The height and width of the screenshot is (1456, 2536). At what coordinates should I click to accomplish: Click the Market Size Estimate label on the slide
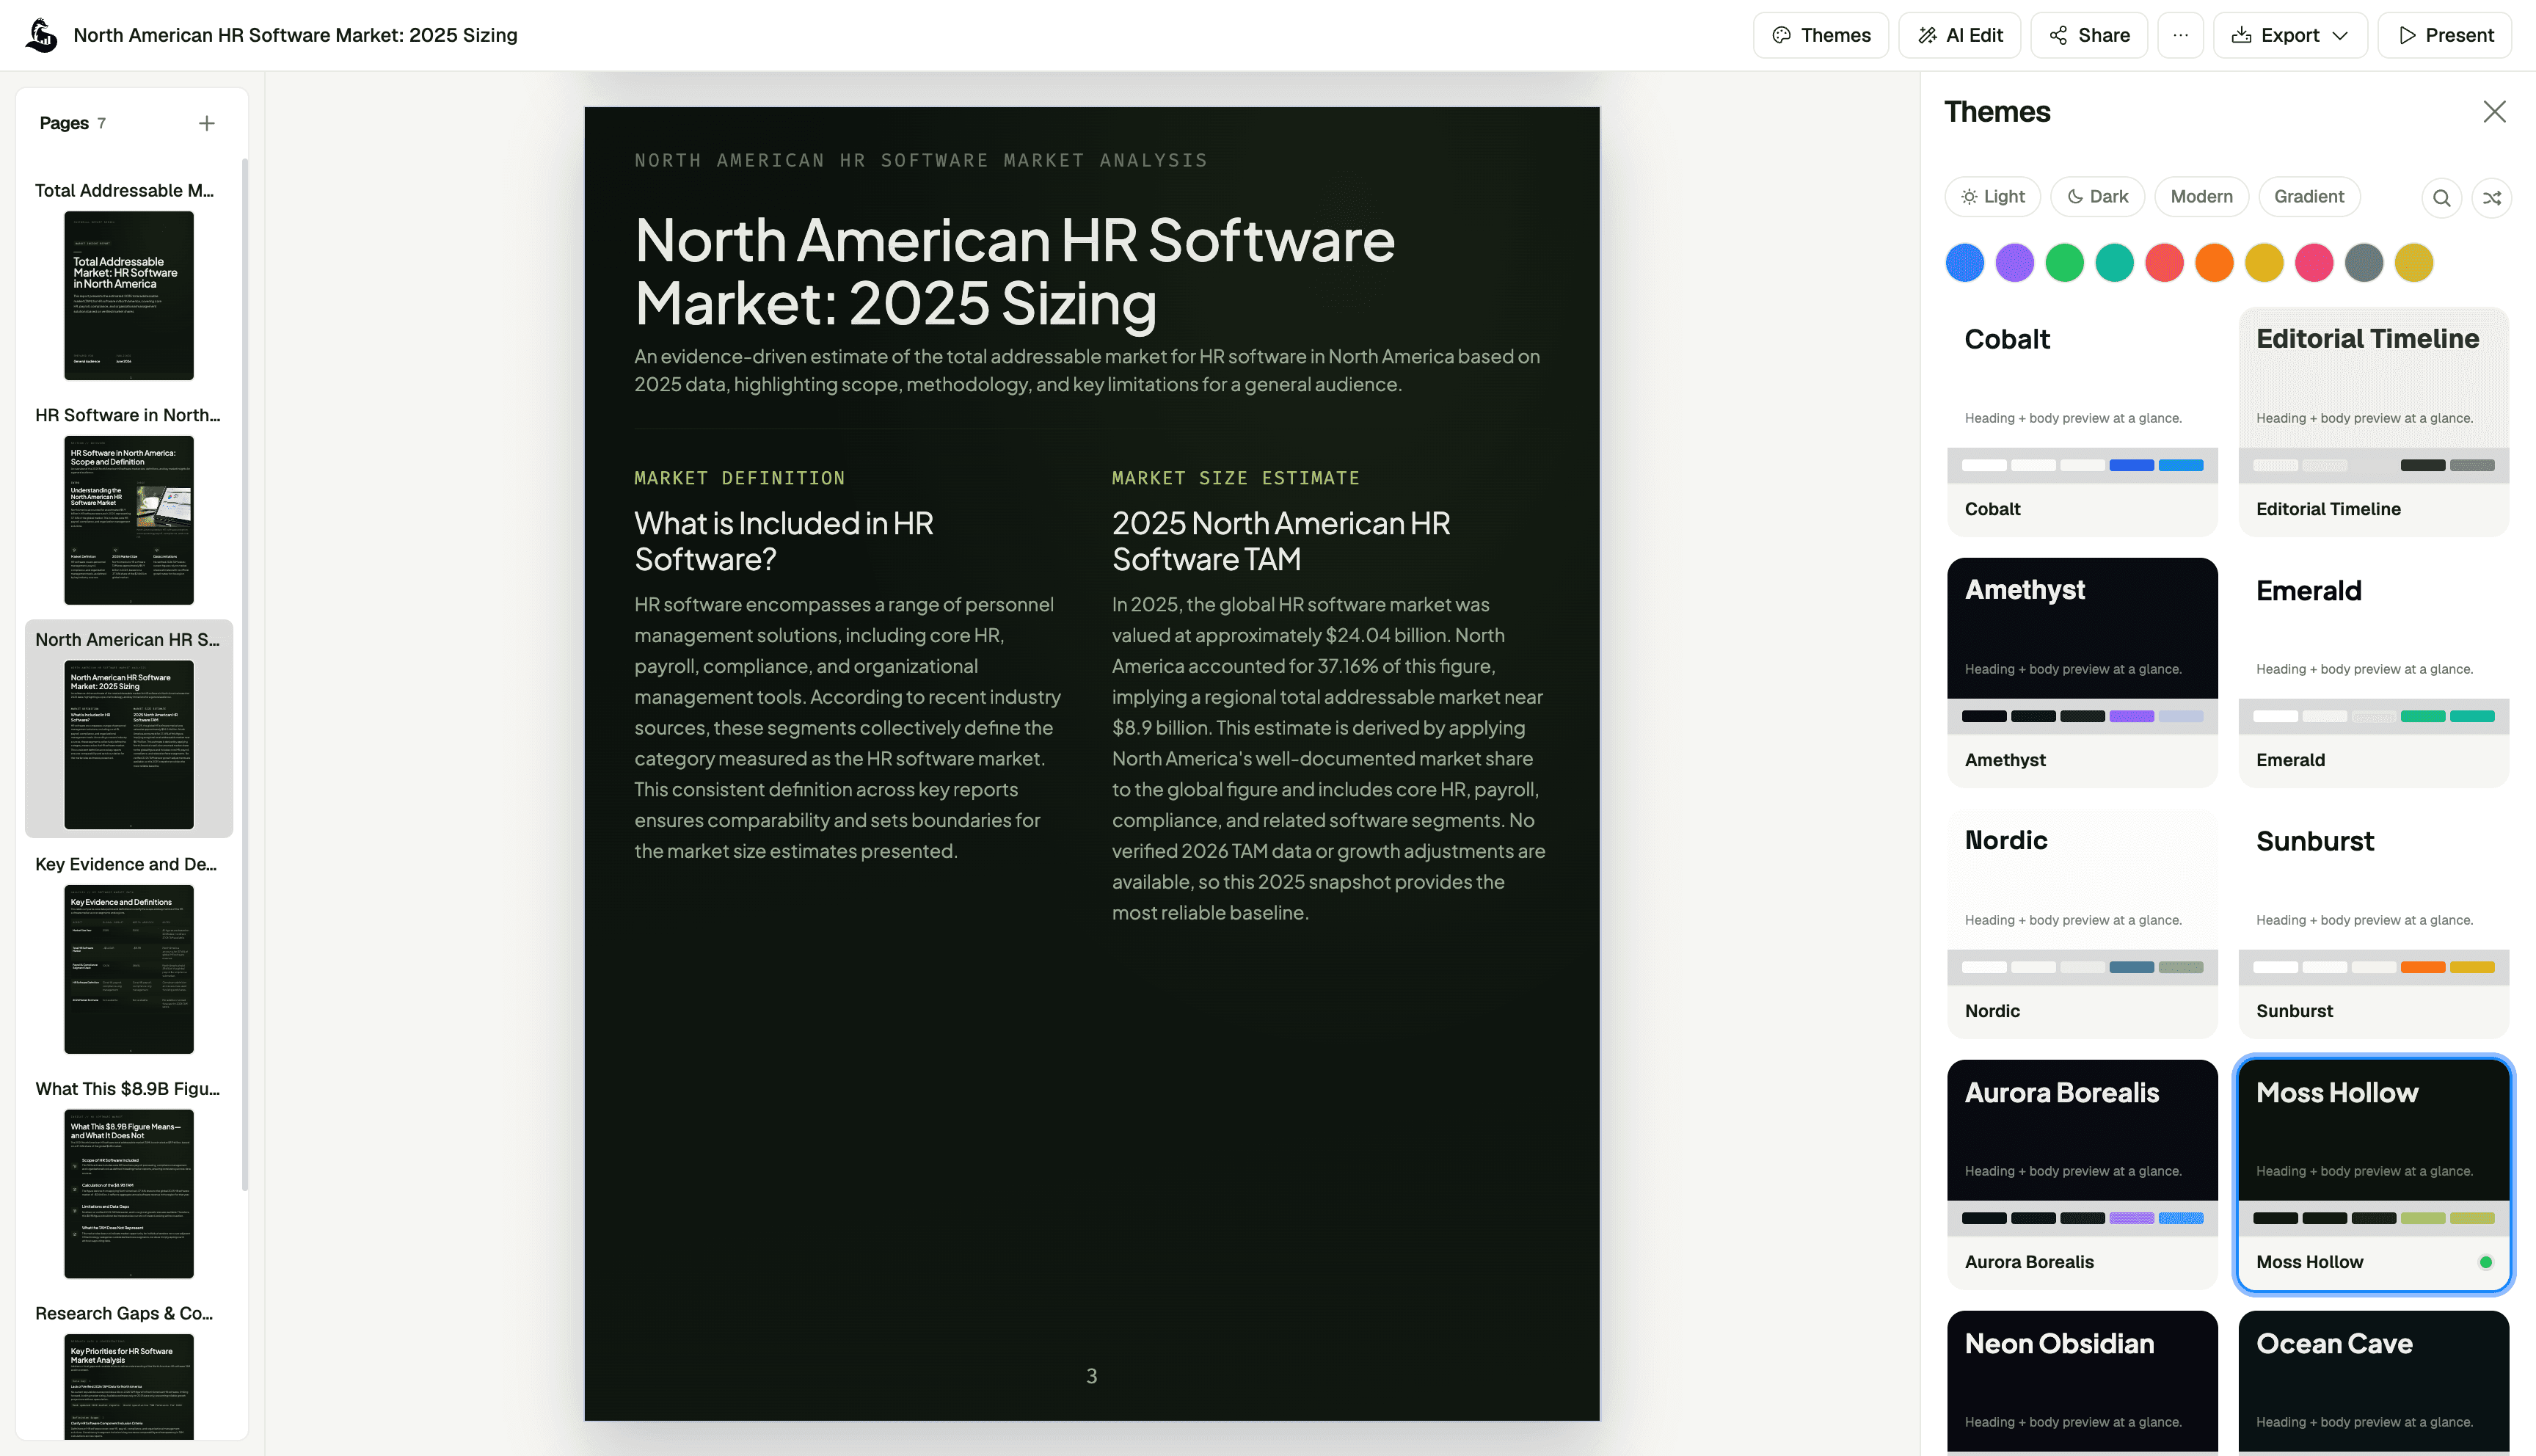click(1236, 478)
